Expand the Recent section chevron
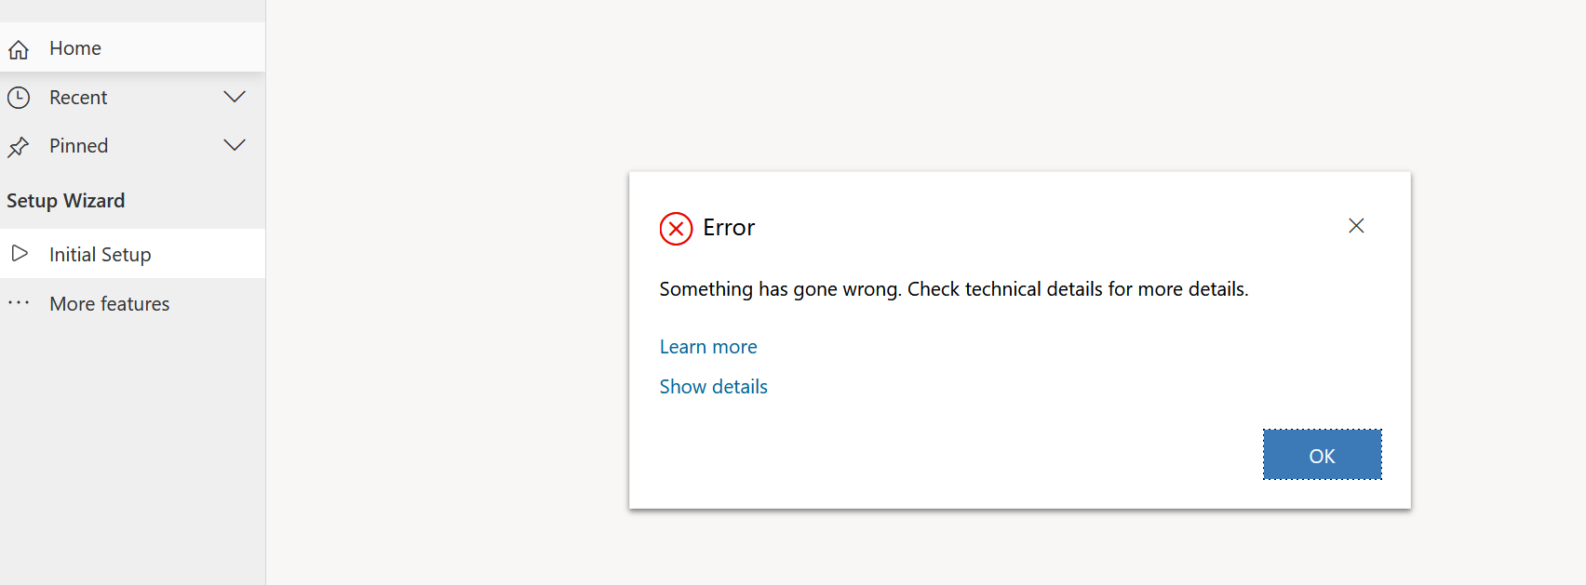 (235, 97)
